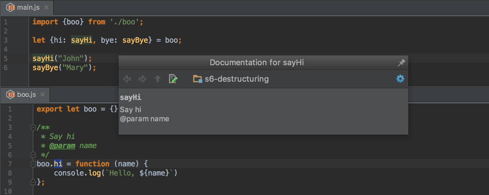The image size is (489, 195).
Task: Click the up arrow in documentation toolbar
Action: [158, 79]
